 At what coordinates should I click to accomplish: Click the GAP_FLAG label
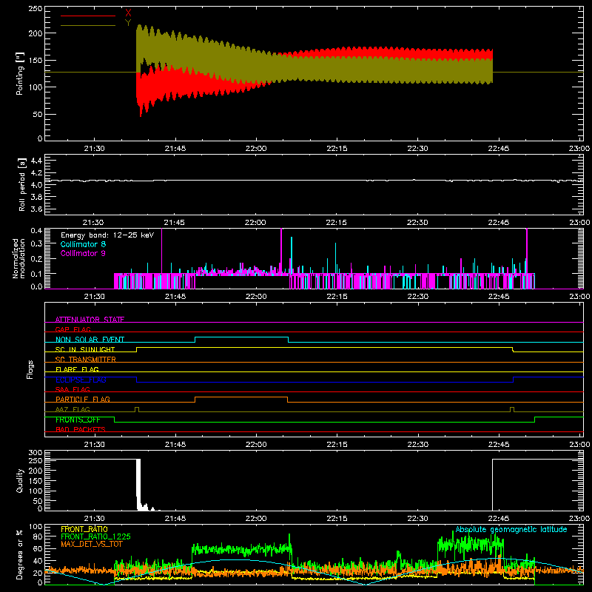[73, 329]
